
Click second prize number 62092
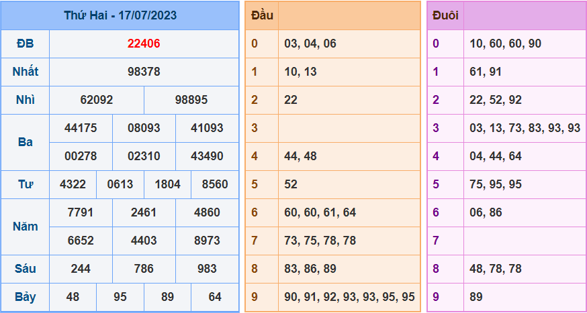coord(97,100)
